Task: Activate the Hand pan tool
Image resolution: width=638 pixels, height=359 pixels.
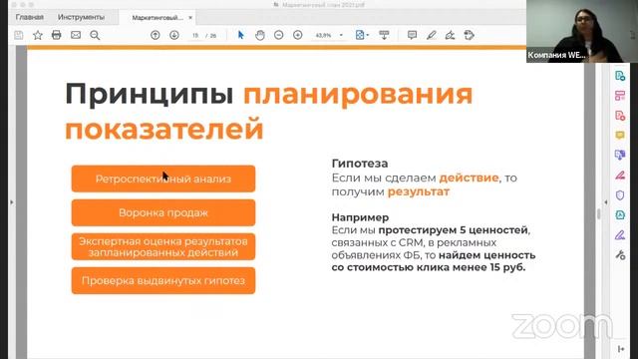Action: (x=260, y=36)
